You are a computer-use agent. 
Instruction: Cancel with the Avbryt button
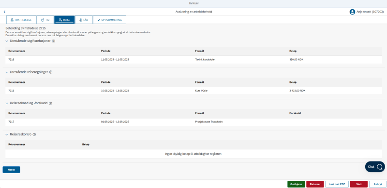tap(378, 184)
